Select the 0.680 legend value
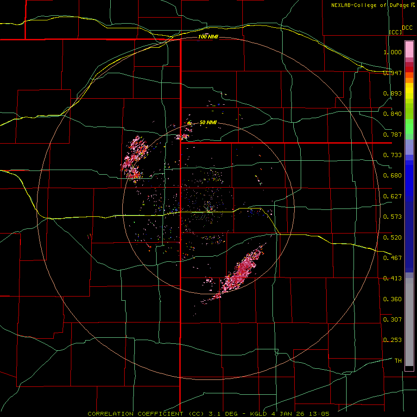The height and width of the screenshot is (417, 417). (392, 176)
